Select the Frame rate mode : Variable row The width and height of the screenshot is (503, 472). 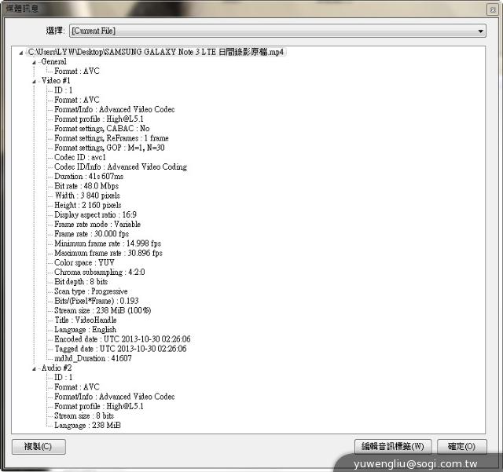97,224
